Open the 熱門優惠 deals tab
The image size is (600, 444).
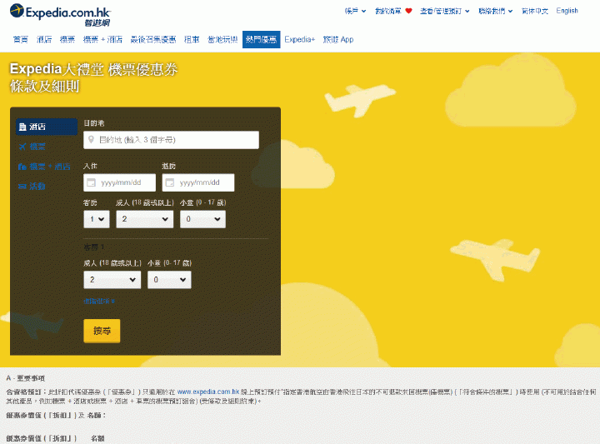[x=262, y=39]
